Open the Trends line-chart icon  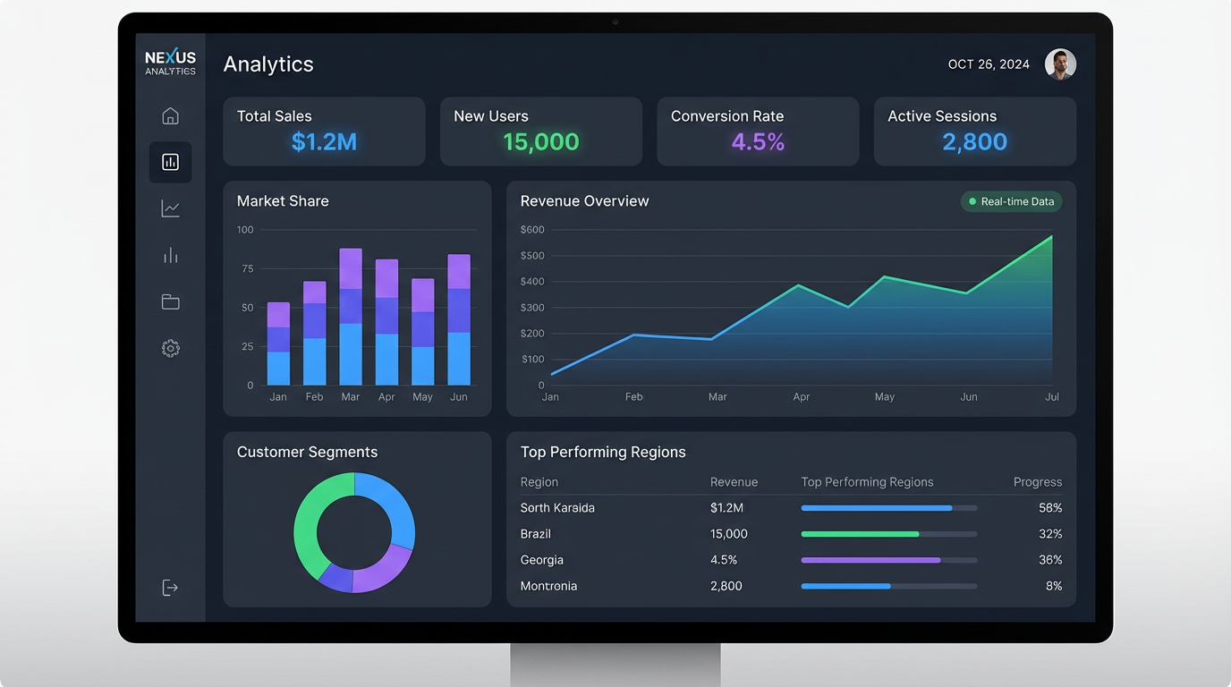(170, 208)
